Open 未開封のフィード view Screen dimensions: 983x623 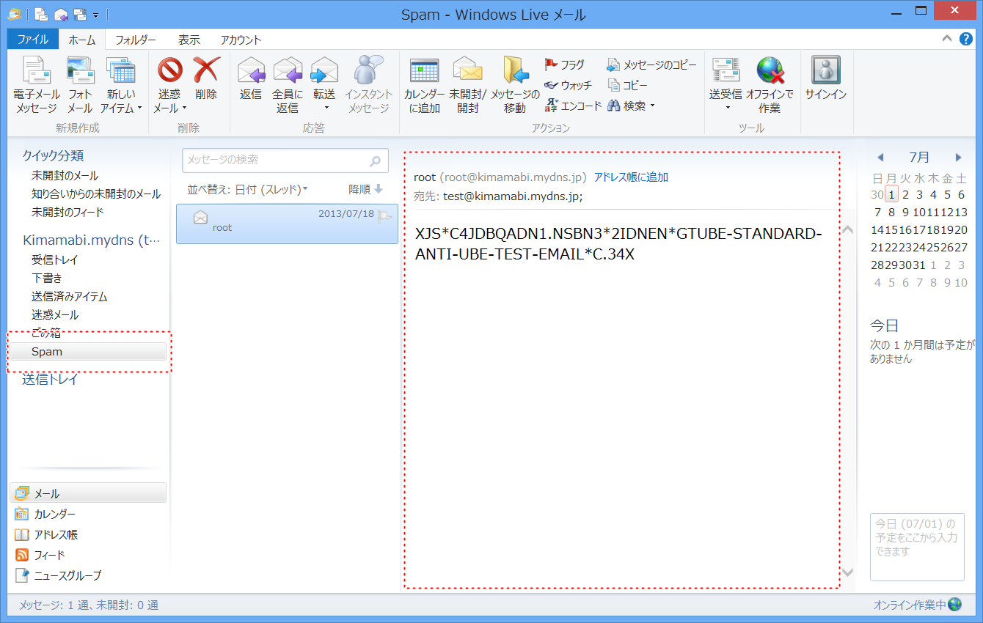click(67, 213)
